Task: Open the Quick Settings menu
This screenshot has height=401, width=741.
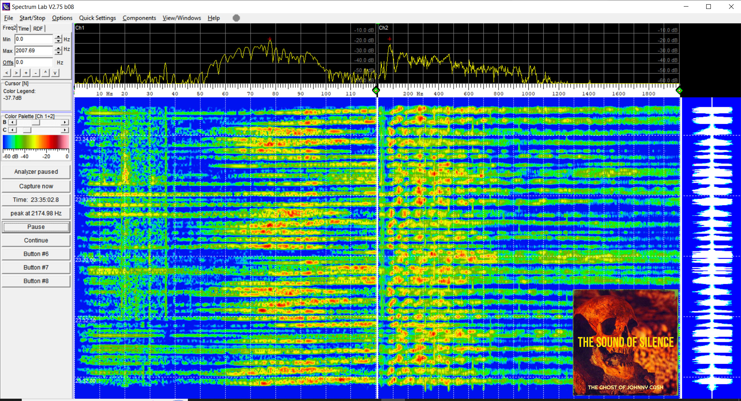Action: (x=97, y=18)
